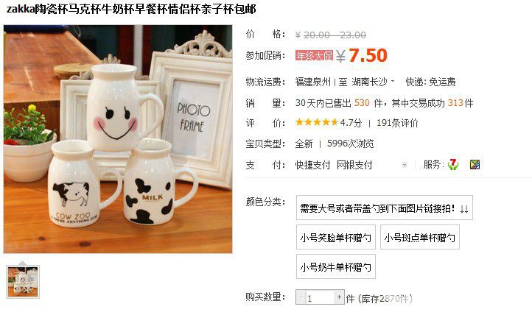Increase purchase quantity with plus button
532x315 pixels.
(x=339, y=297)
